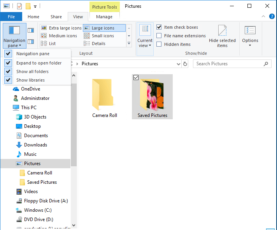Click the Preview pane icon
This screenshot has width=277, height=230.
pyautogui.click(x=31, y=30)
